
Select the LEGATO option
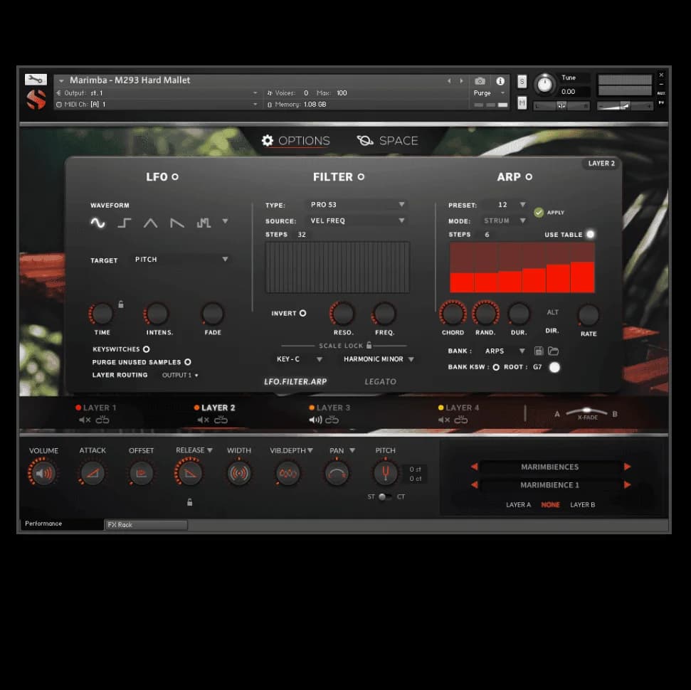coord(381,381)
